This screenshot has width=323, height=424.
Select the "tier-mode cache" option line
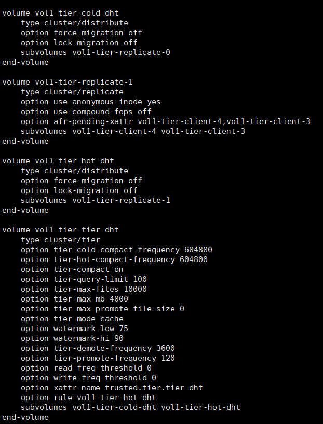pos(72,319)
